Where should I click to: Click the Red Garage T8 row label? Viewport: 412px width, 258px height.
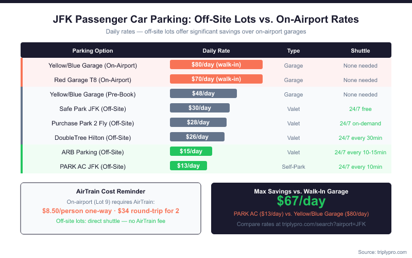(x=93, y=80)
